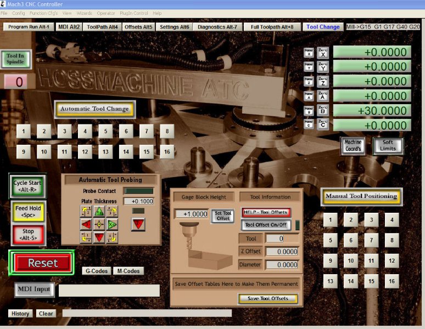Toggle Machine Coord's display

pyautogui.click(x=353, y=145)
